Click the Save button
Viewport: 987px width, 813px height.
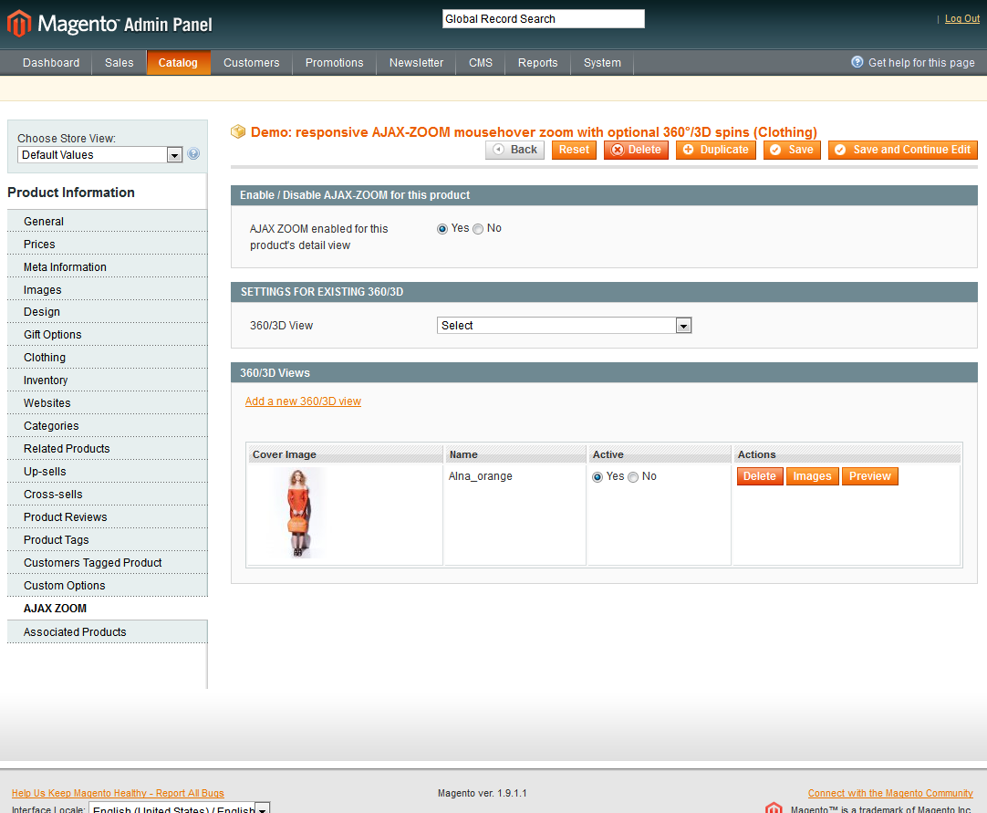[792, 150]
